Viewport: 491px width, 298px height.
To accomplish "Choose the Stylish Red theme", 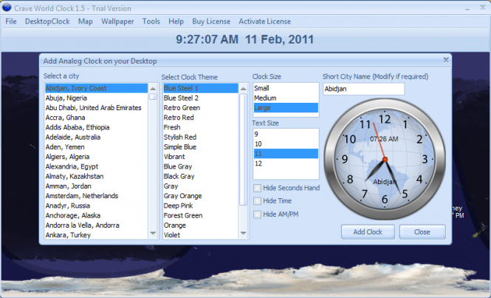I will (200, 137).
